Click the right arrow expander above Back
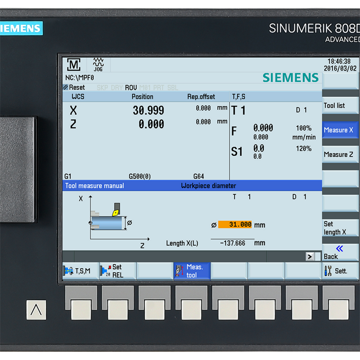Screen dimensions: 360x360 tap(310, 256)
